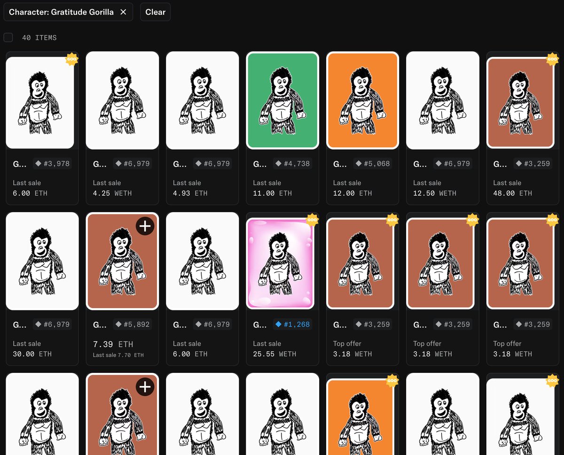Click the "4.93 ETH" last sale price
The height and width of the screenshot is (455, 564).
tap(190, 193)
